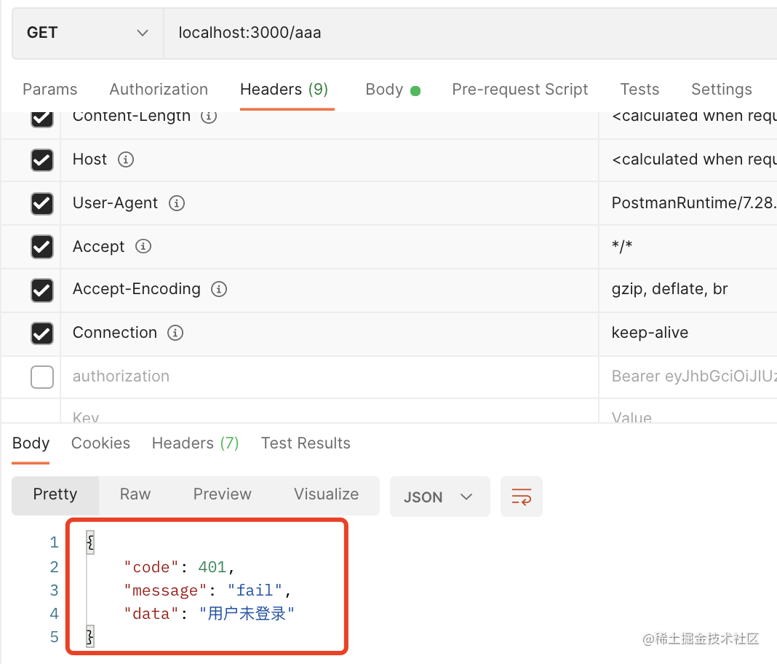Click the info icon next to Connection
The image size is (777, 664).
175,333
